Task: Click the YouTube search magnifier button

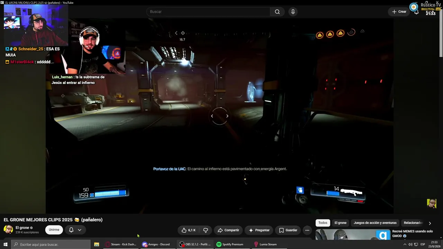Action: [277, 12]
